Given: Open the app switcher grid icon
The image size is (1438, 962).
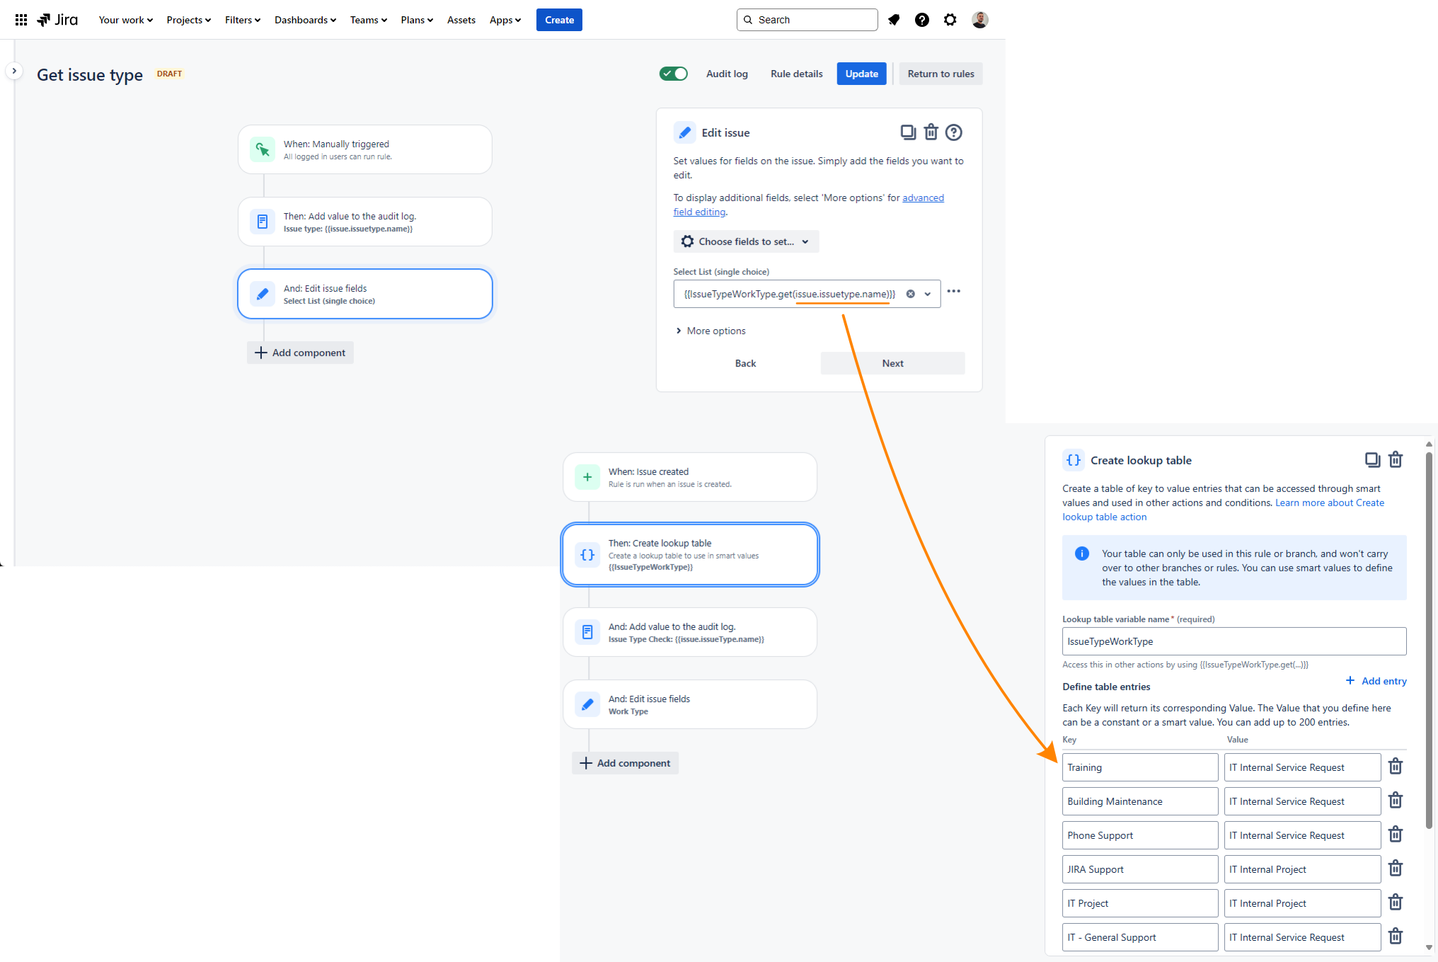Looking at the screenshot, I should click(x=21, y=19).
